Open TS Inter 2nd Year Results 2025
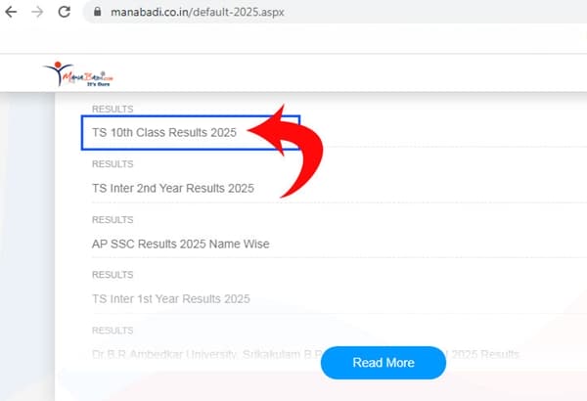 (x=172, y=188)
